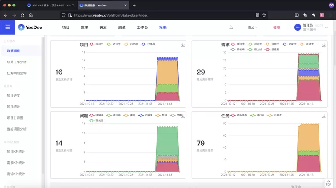Click the admin avatar circle
This screenshot has height=188, width=336.
pos(297,28)
